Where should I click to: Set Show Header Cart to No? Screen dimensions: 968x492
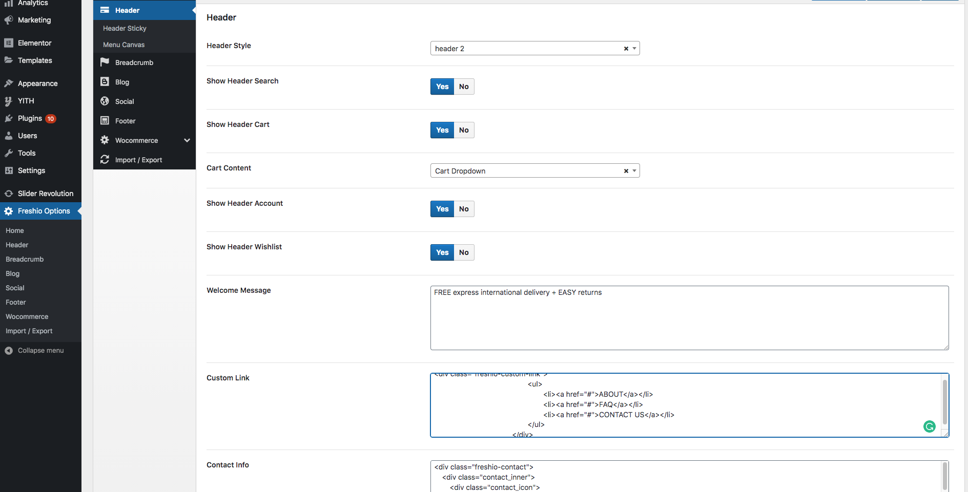464,130
